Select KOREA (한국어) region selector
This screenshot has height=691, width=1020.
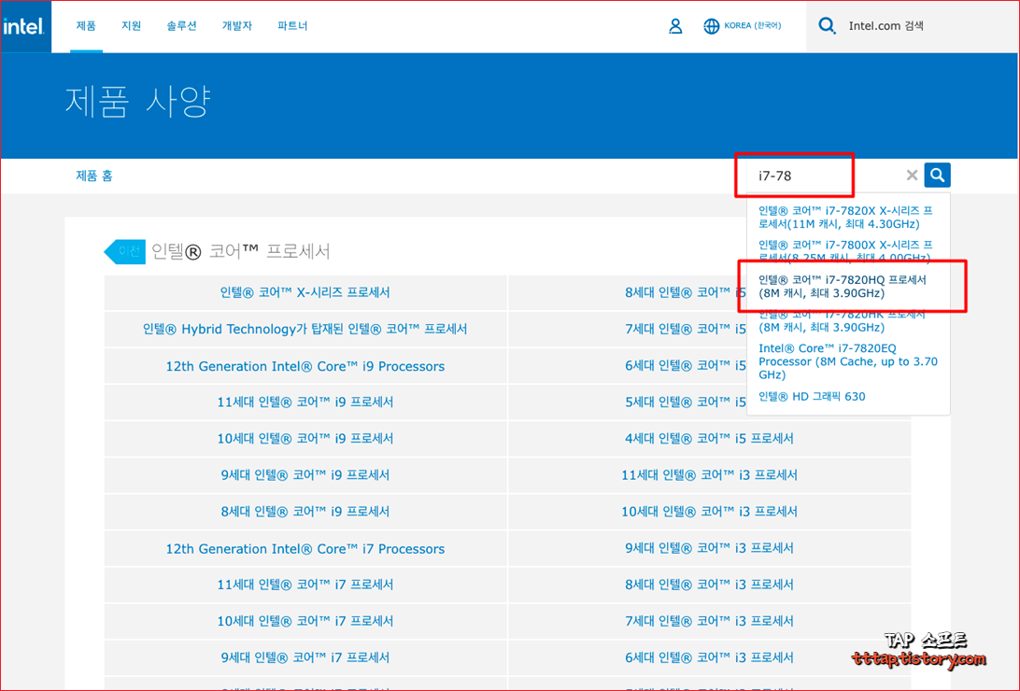pos(753,26)
